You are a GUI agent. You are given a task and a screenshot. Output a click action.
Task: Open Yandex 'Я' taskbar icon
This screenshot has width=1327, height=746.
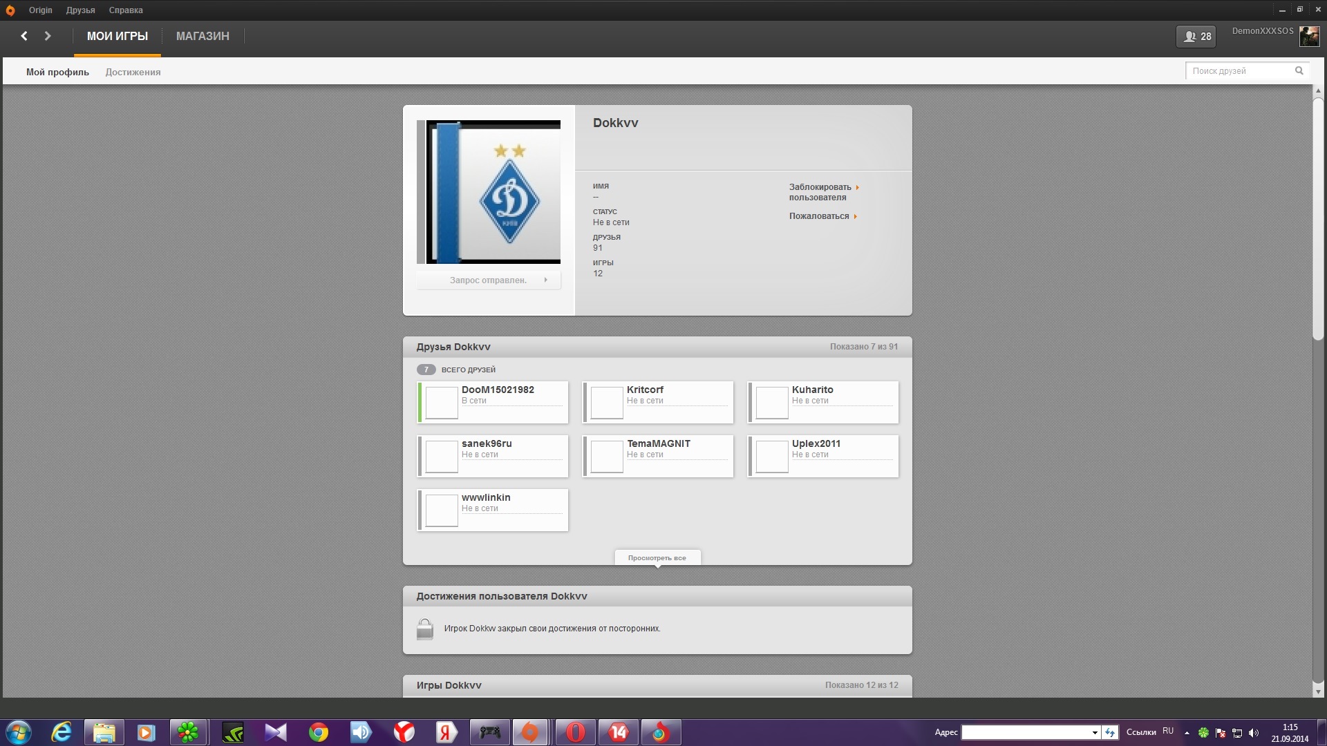(446, 732)
